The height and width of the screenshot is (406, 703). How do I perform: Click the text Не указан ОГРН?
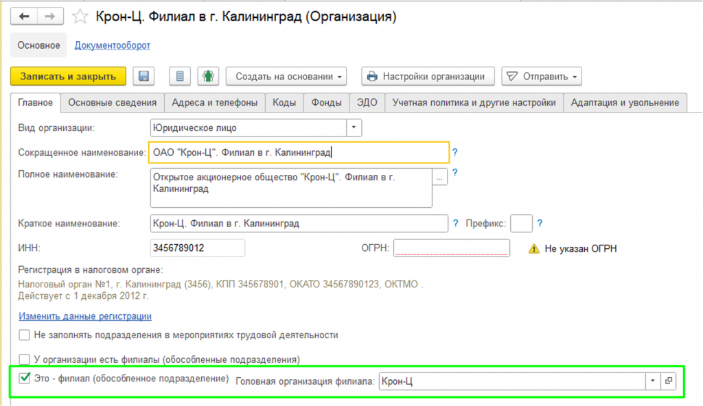coord(581,249)
